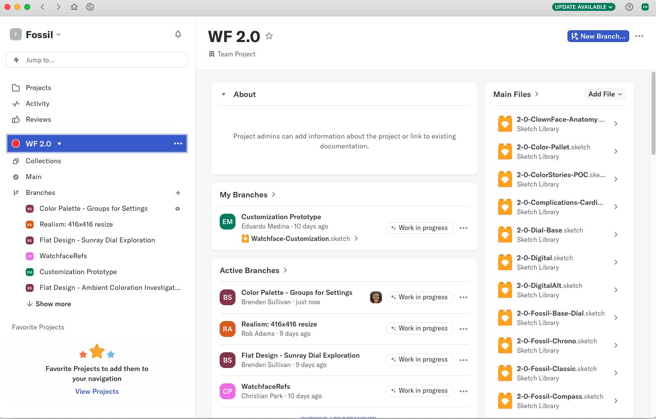
Task: Open Watchface-Customization.sketch file link
Action: [300, 238]
